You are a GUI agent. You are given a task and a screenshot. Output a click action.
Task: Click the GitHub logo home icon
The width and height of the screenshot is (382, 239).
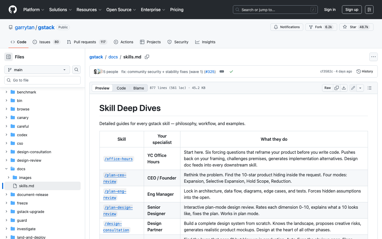13,10
